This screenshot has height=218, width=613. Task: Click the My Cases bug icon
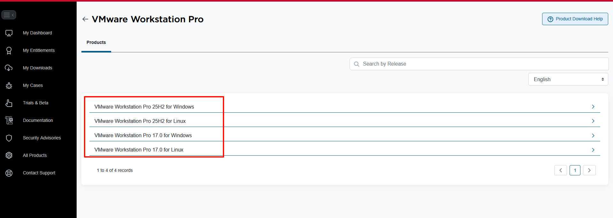click(x=9, y=85)
